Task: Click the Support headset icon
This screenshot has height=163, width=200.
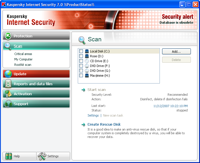Action: click(x=8, y=104)
